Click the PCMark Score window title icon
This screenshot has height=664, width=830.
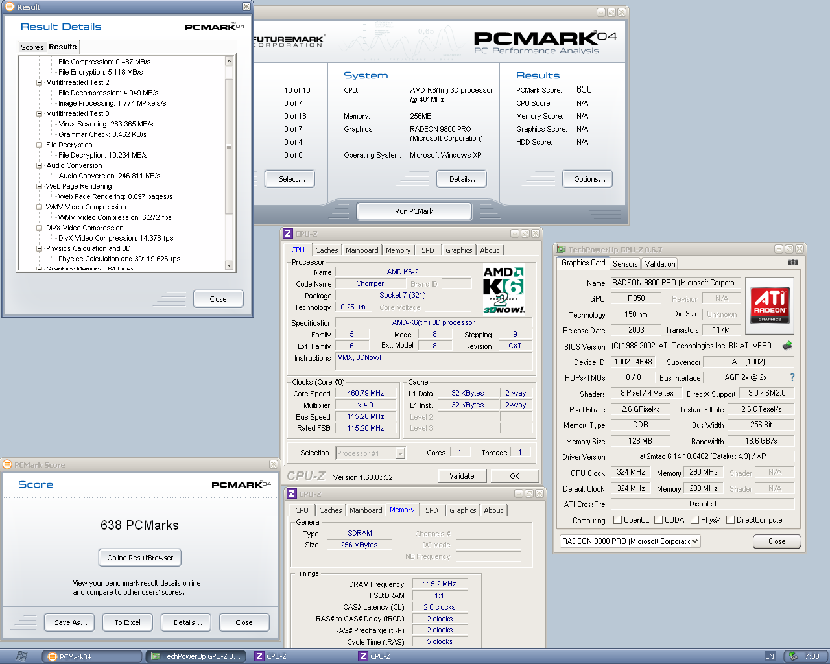pos(7,464)
